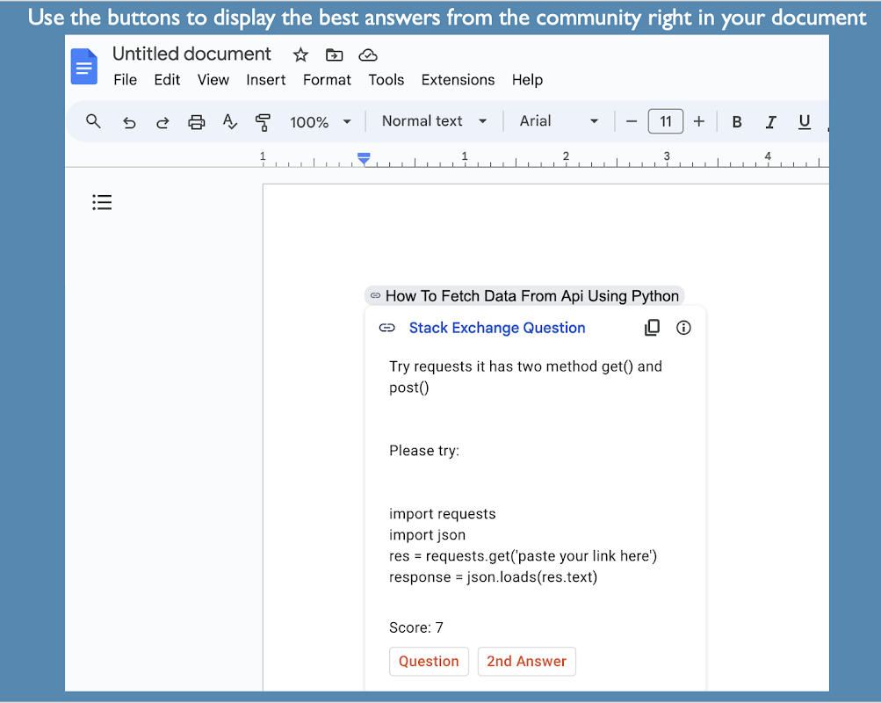The width and height of the screenshot is (881, 703).
Task: Undo the last action
Action: point(129,122)
